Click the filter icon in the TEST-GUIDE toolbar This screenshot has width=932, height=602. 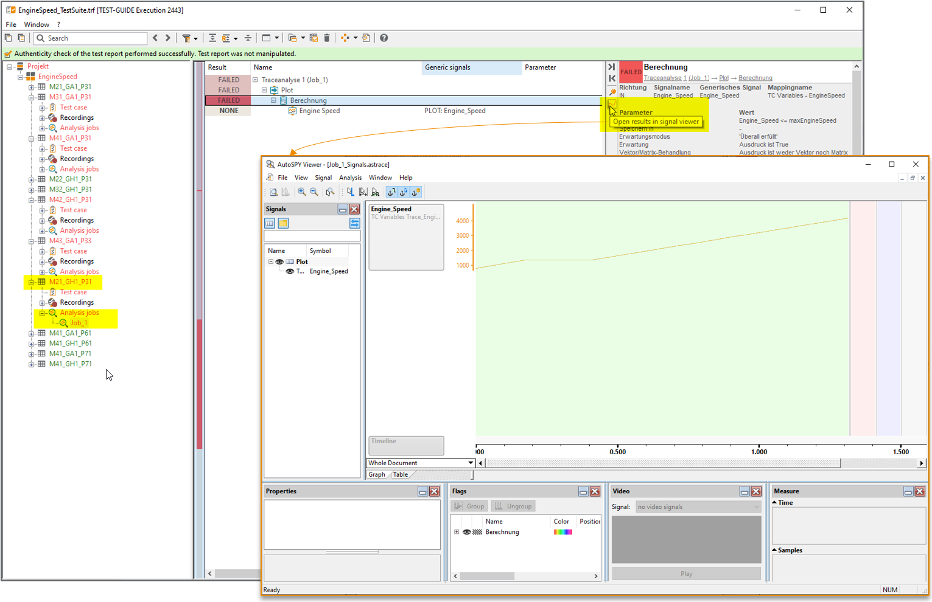(x=187, y=38)
